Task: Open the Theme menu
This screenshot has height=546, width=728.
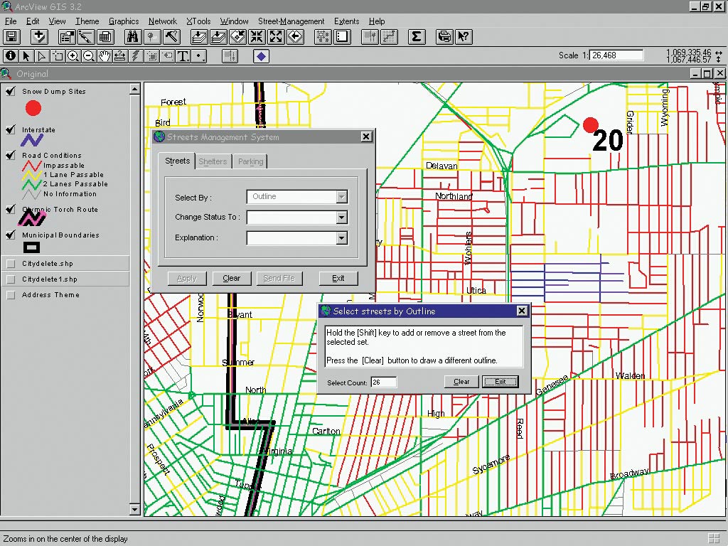Action: click(87, 21)
